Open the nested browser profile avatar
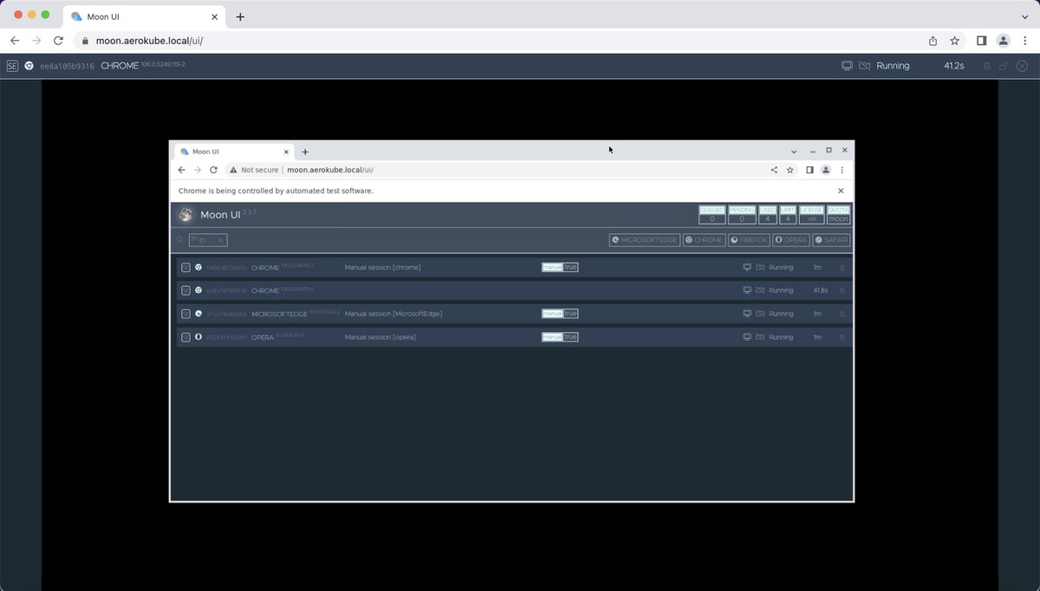Viewport: 1040px width, 591px height. coord(826,170)
